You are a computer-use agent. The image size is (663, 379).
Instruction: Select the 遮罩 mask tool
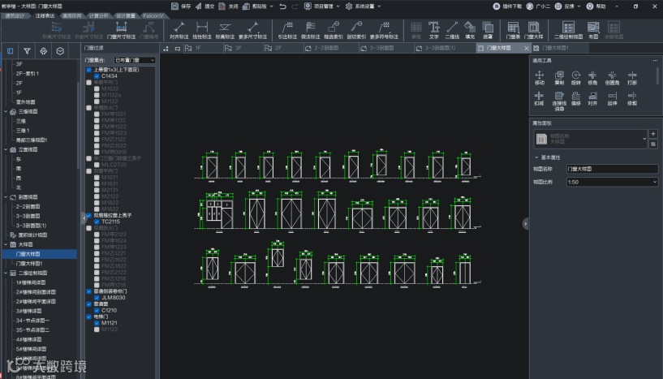click(x=488, y=31)
